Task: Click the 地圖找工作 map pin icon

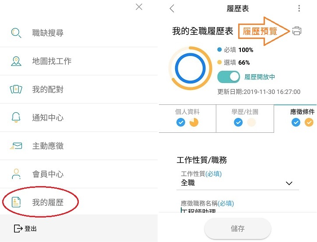Action: [x=16, y=61]
